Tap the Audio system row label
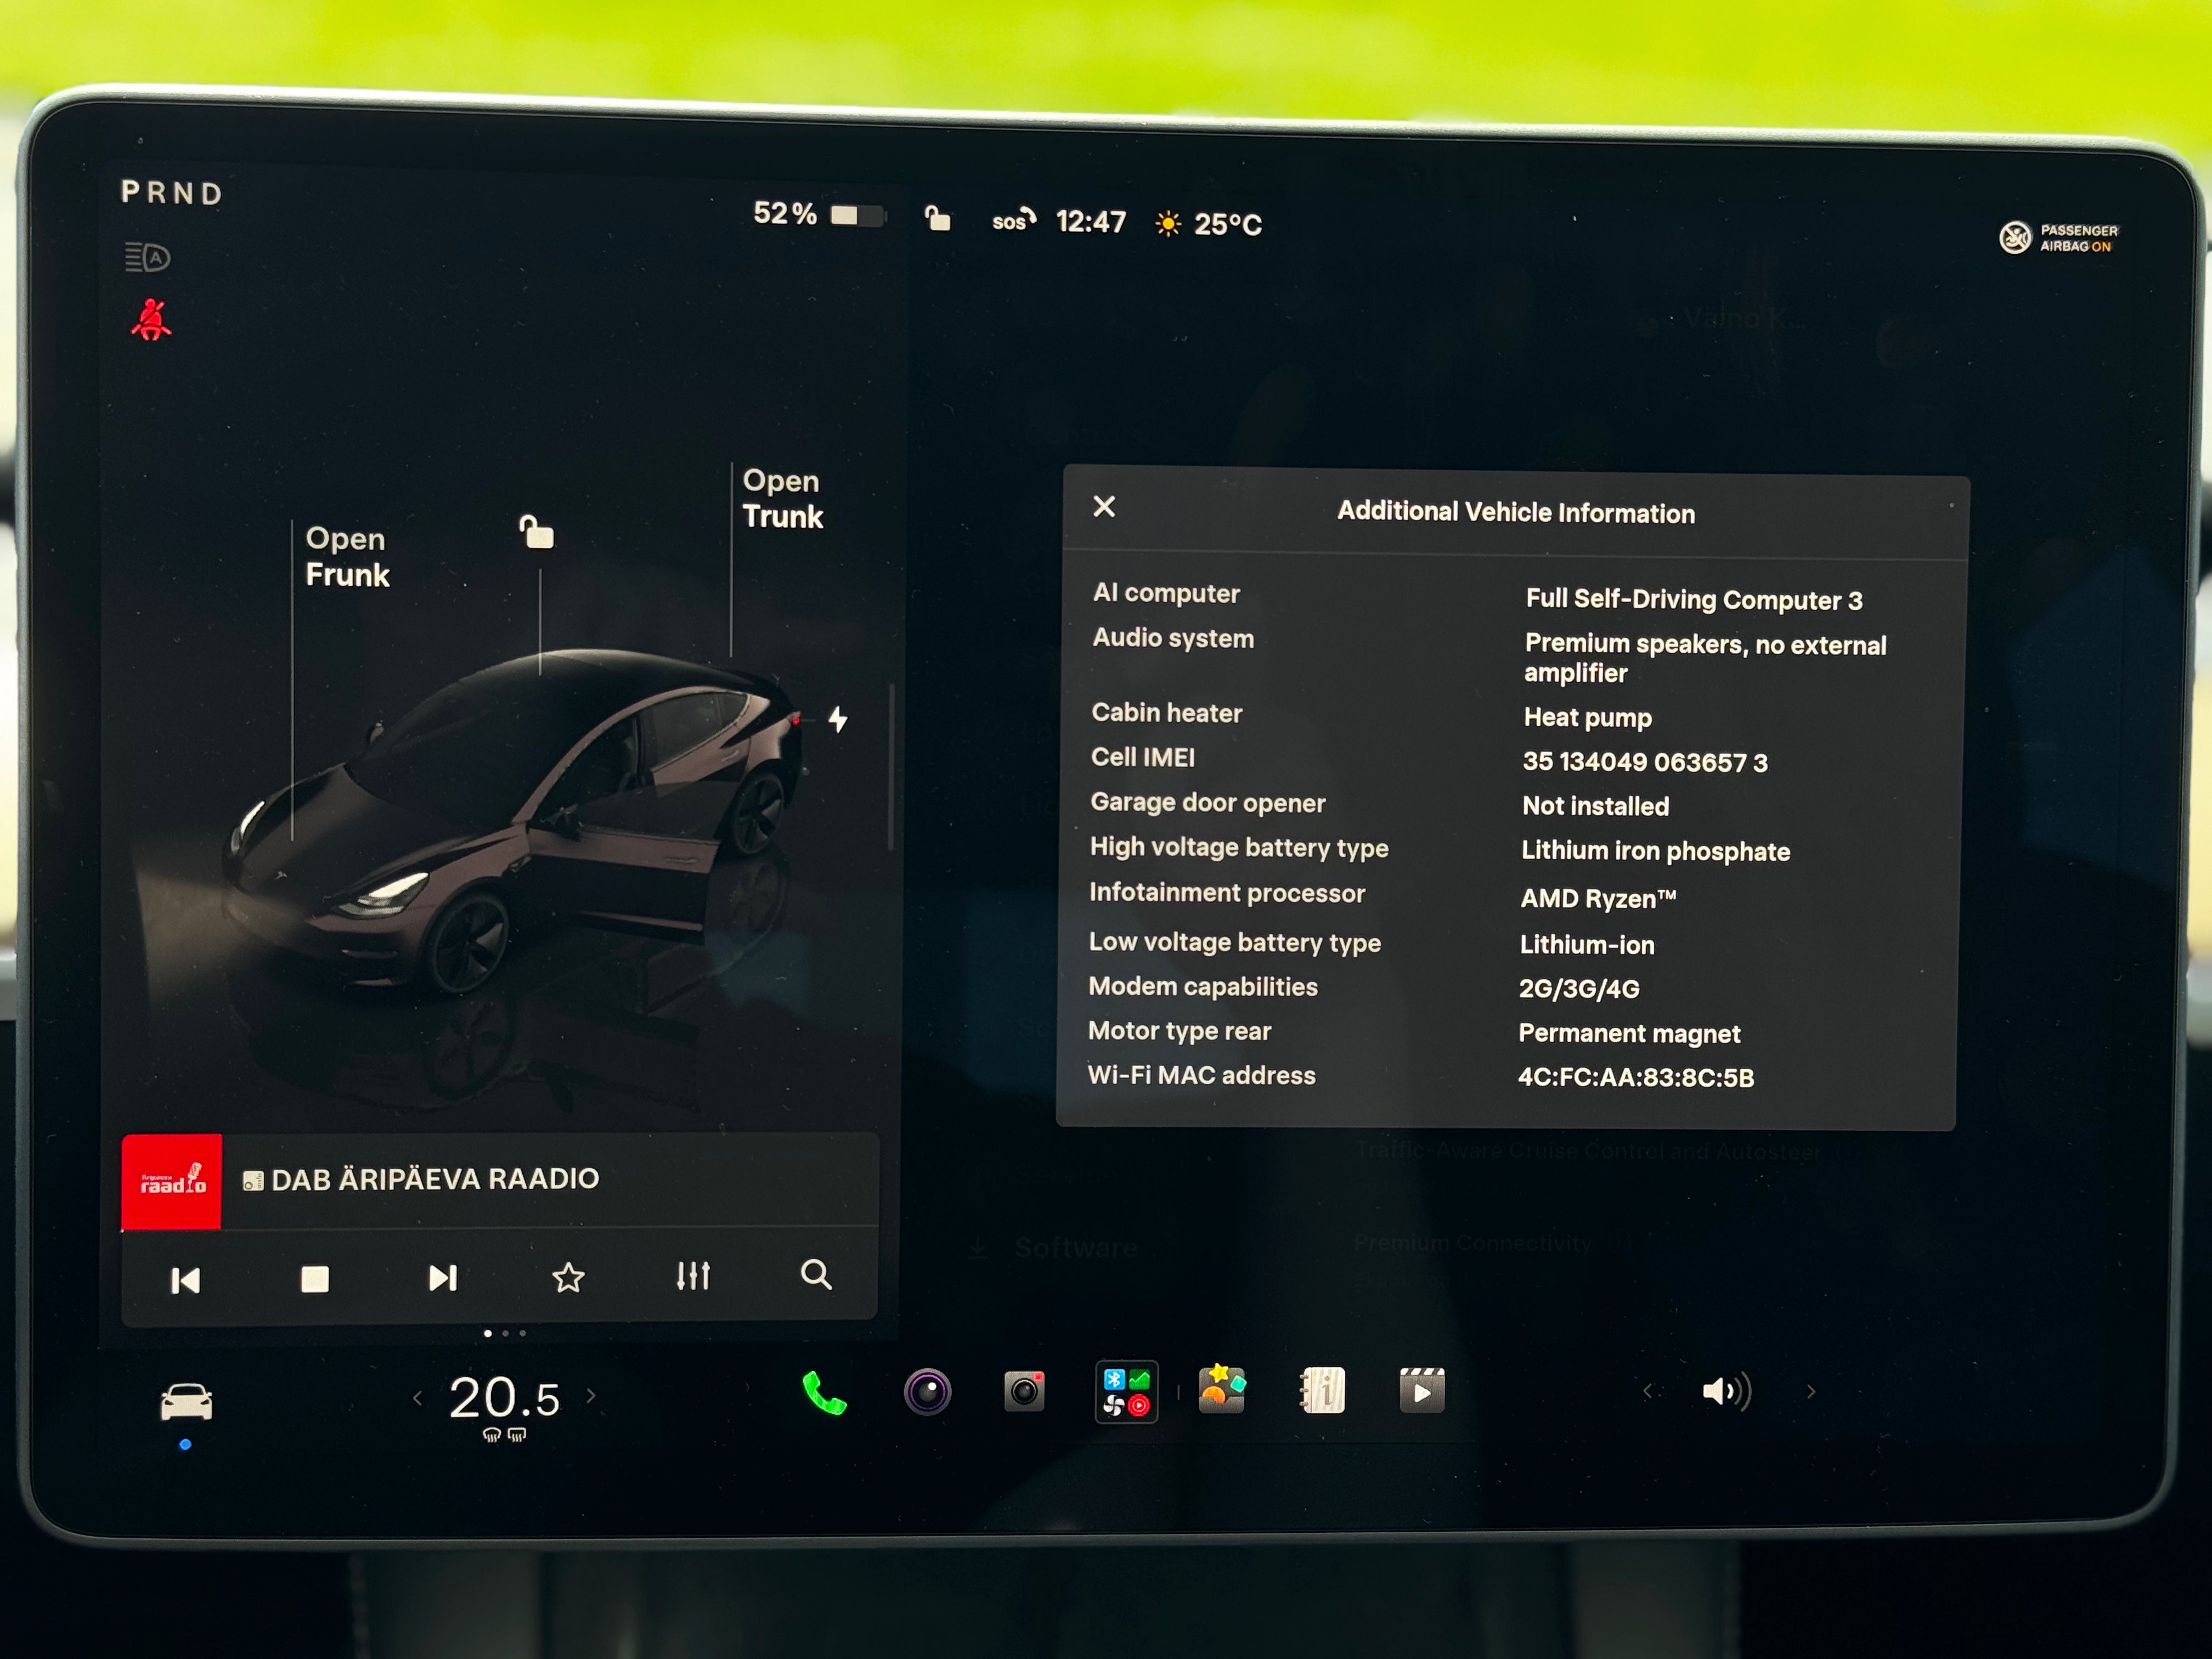 1173,639
